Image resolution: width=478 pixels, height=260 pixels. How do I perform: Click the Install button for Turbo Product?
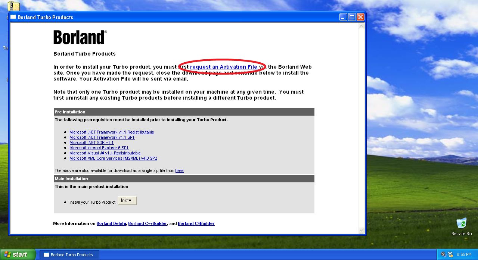pyautogui.click(x=127, y=201)
